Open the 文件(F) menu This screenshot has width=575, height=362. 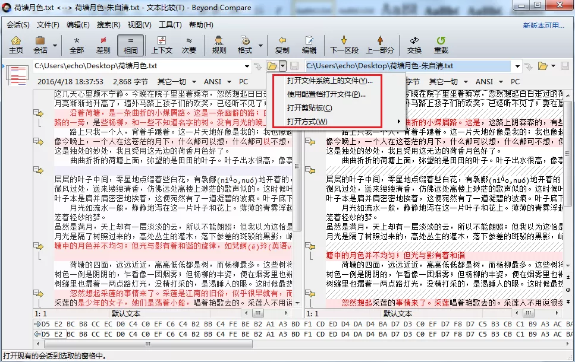coord(48,25)
